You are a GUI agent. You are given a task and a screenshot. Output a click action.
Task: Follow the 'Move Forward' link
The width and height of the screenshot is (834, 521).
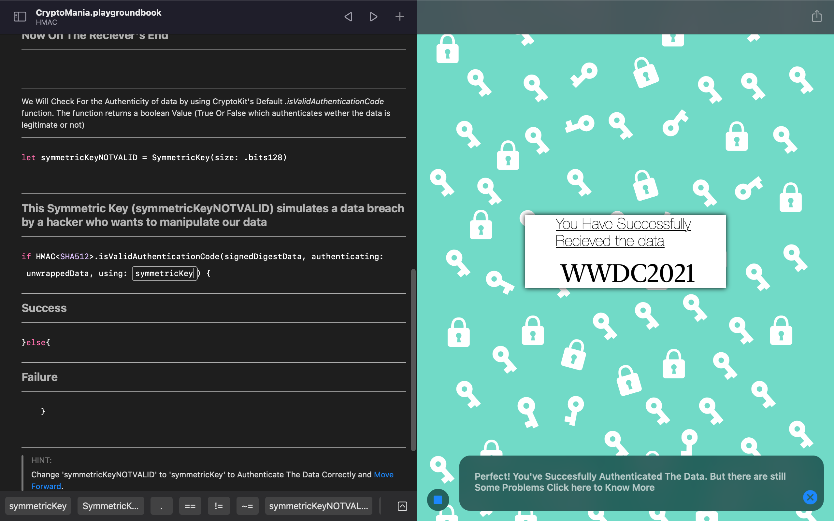point(383,474)
